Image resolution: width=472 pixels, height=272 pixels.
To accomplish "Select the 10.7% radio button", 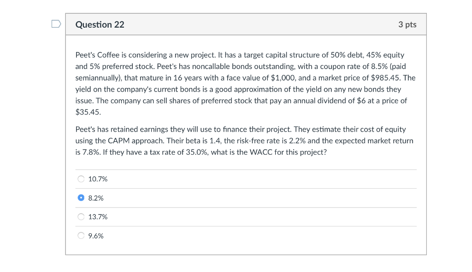I will 81,179.
